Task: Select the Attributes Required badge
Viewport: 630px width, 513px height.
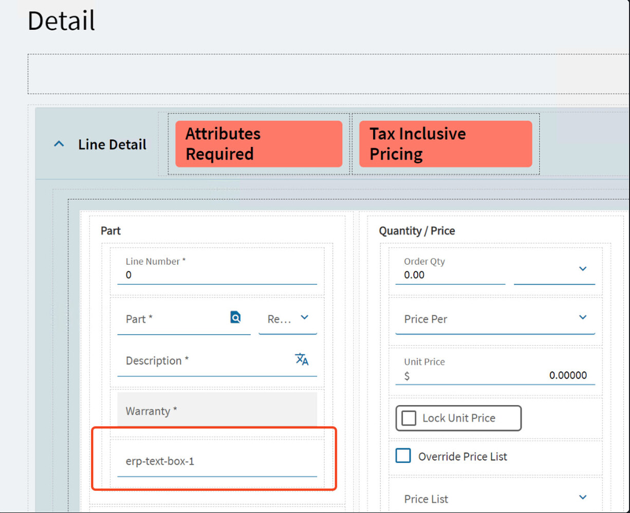Action: point(258,144)
